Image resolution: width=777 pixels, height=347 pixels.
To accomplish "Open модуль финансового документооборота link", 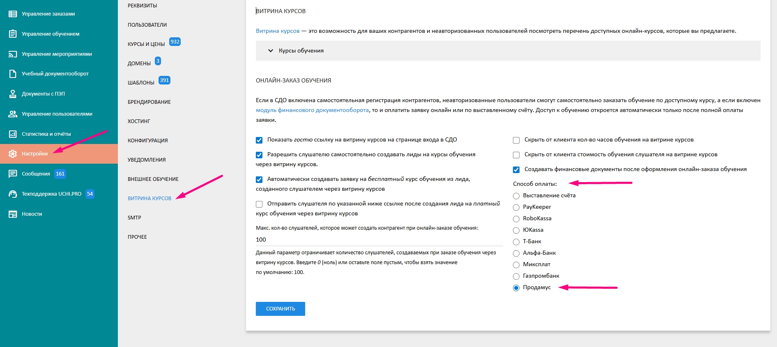I will (x=312, y=110).
